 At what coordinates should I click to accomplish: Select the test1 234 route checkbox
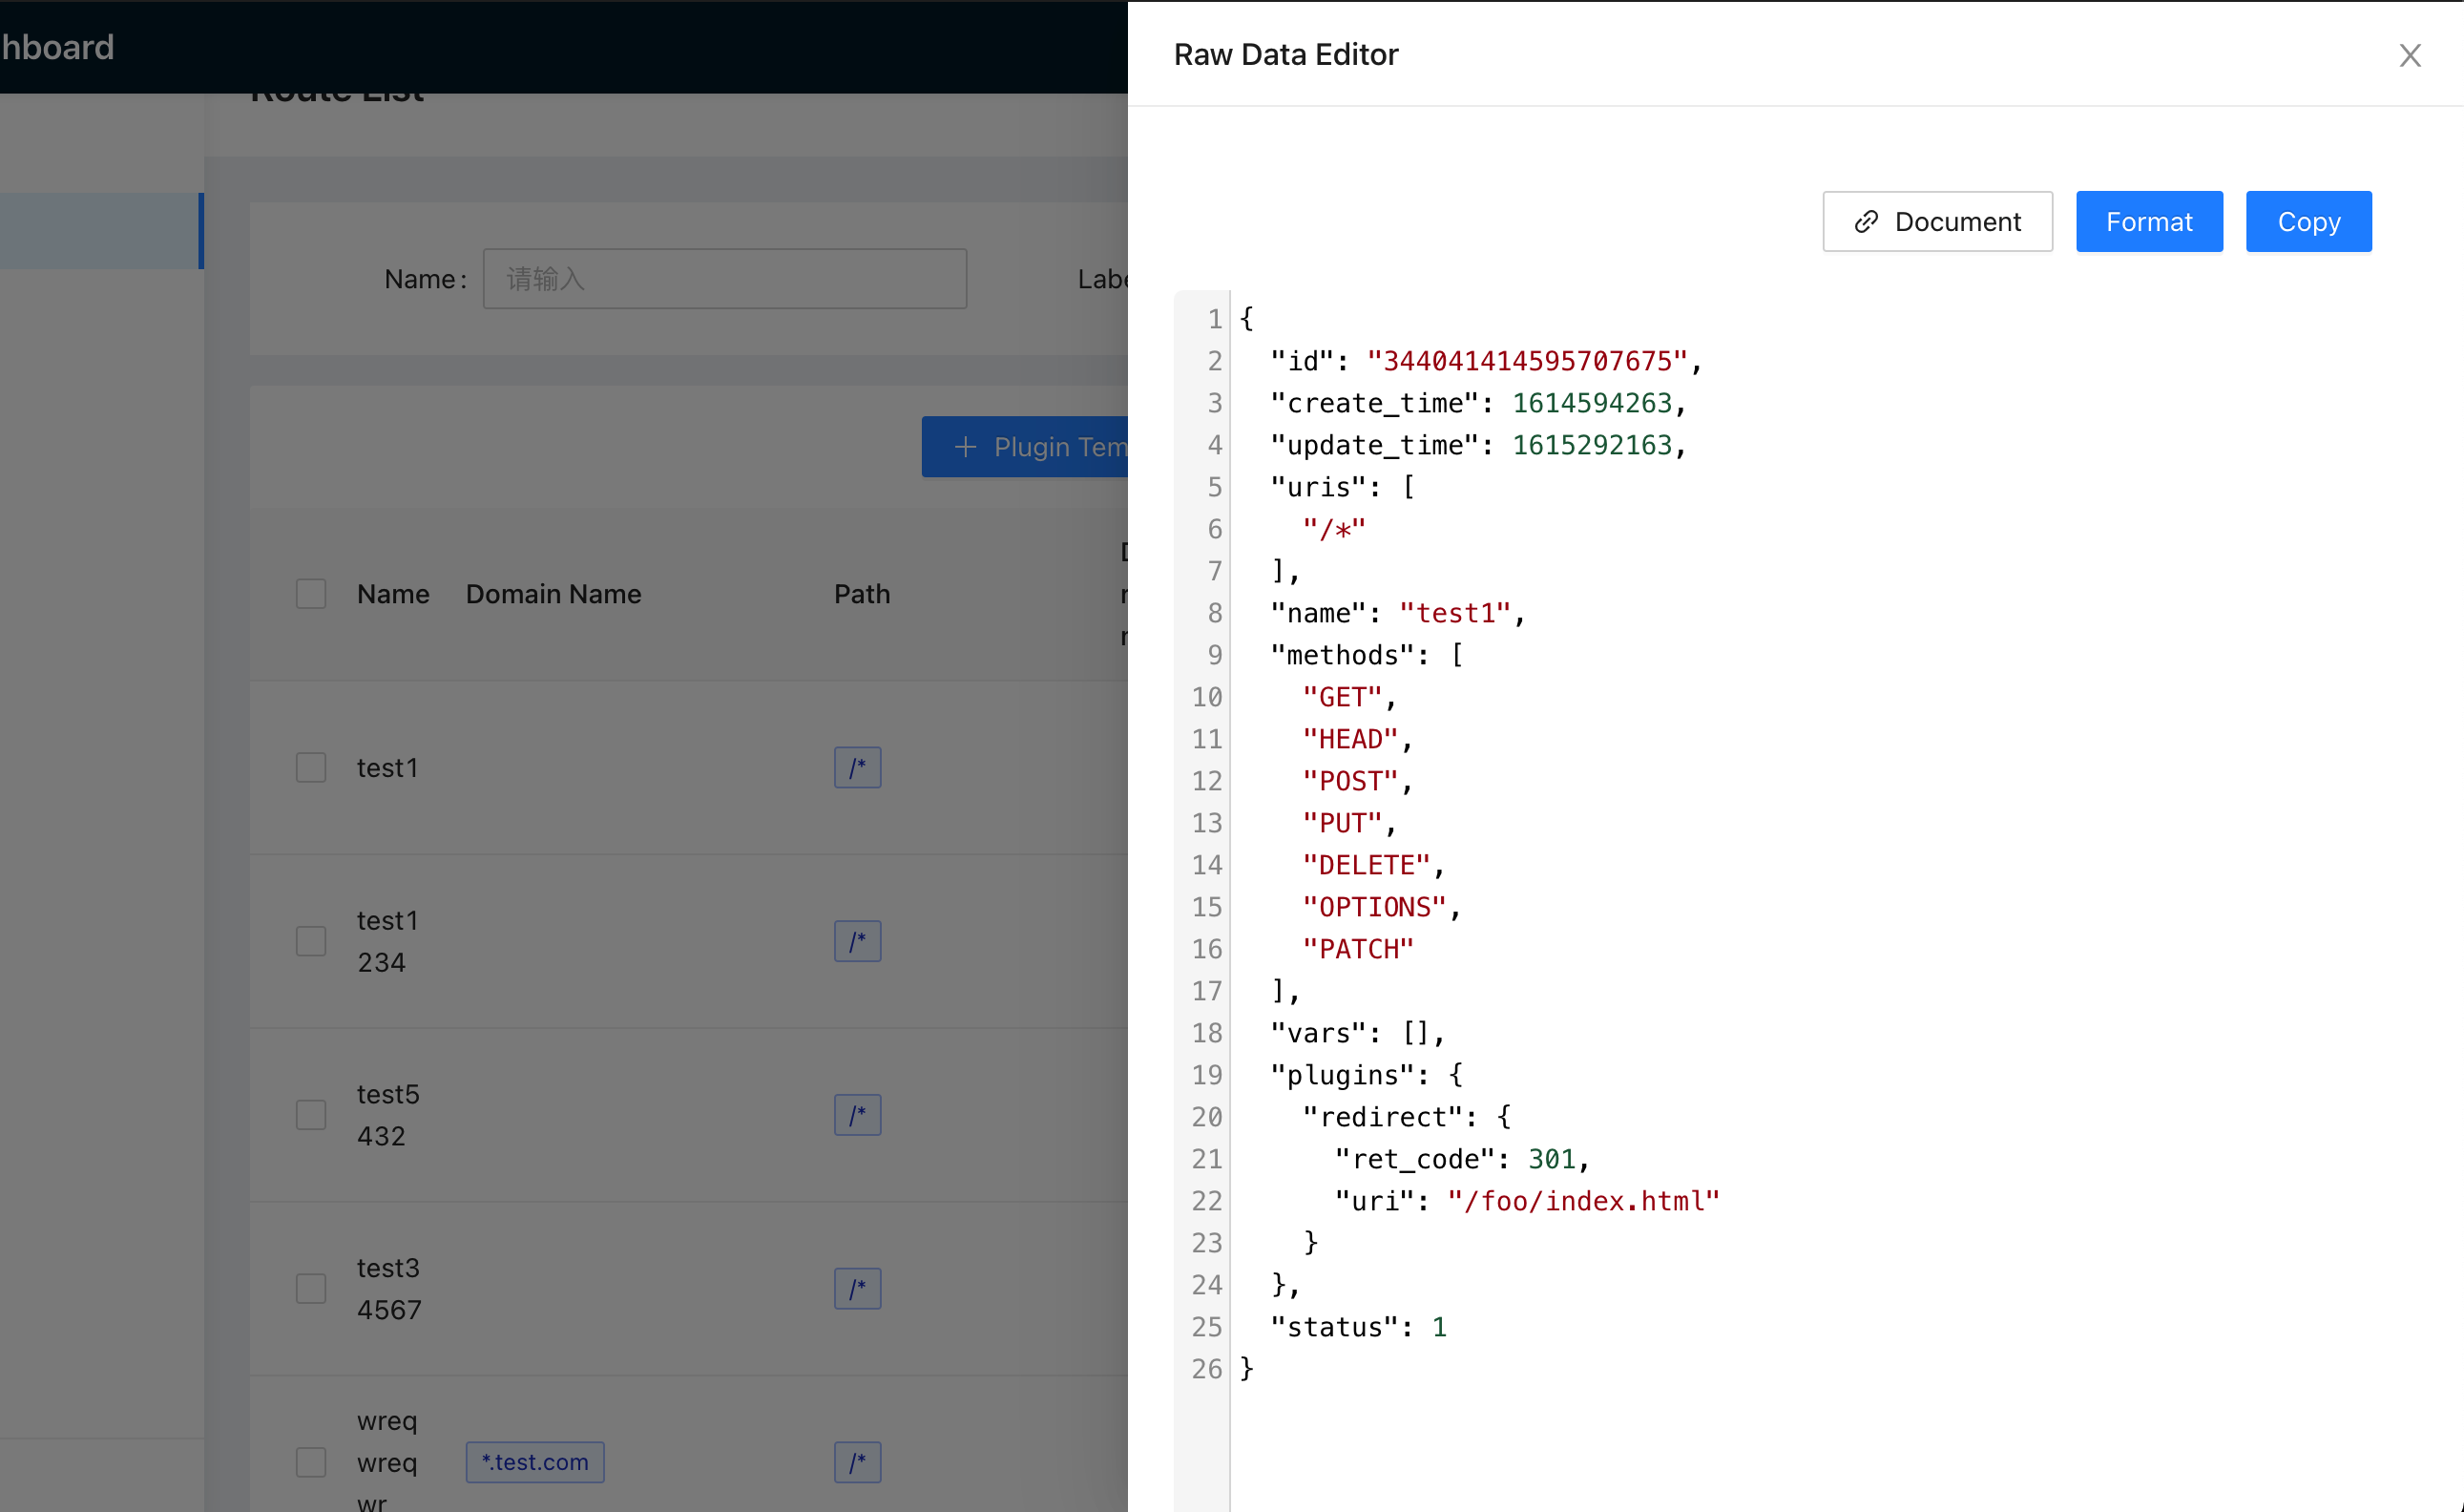tap(311, 941)
